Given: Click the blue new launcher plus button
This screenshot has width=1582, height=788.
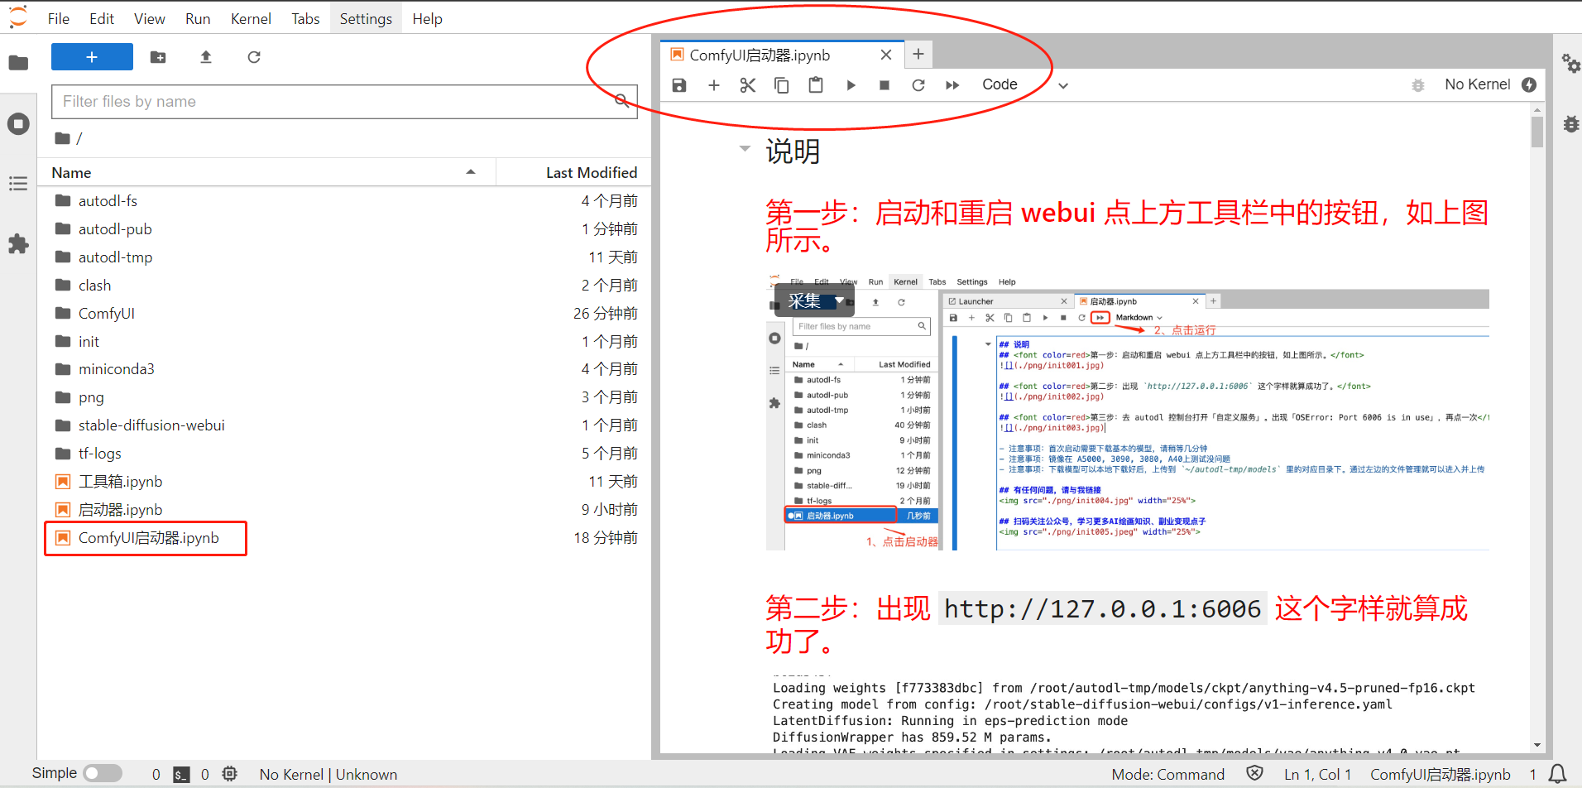Looking at the screenshot, I should tap(92, 57).
